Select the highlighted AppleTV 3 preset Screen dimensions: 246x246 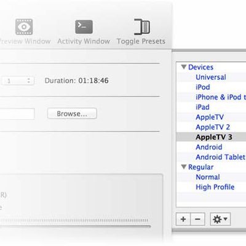click(211, 137)
